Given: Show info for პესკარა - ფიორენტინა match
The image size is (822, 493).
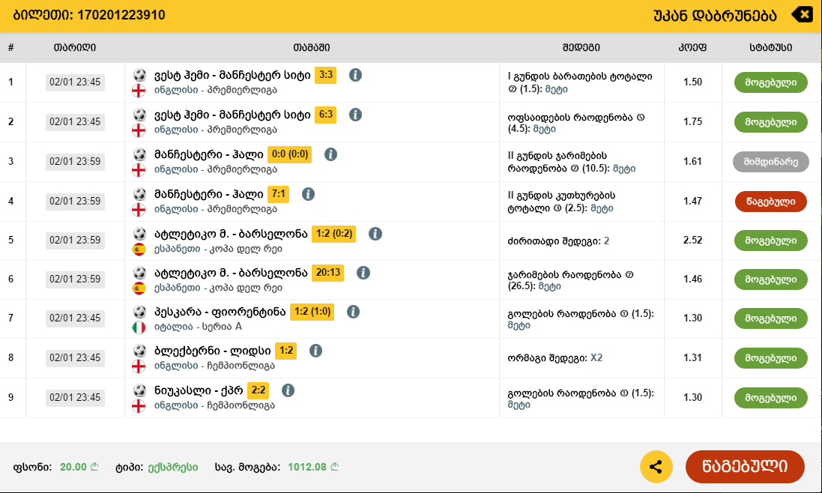Looking at the screenshot, I should click(354, 312).
